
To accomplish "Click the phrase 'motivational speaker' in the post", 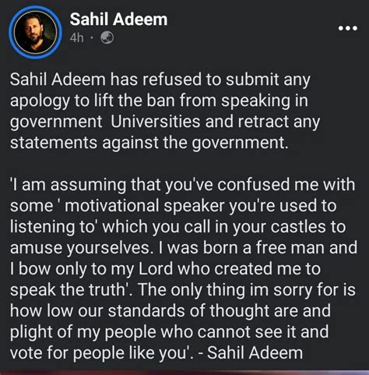I will [x=145, y=206].
